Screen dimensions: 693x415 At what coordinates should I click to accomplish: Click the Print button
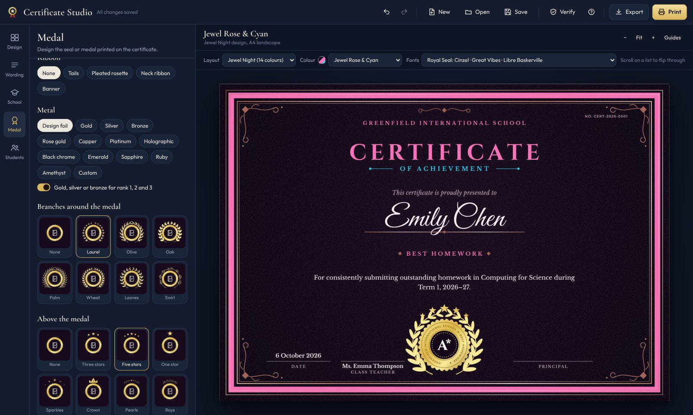pos(670,12)
